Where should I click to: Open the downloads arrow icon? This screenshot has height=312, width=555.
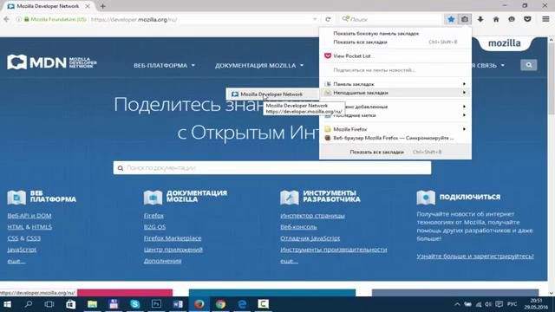point(480,19)
